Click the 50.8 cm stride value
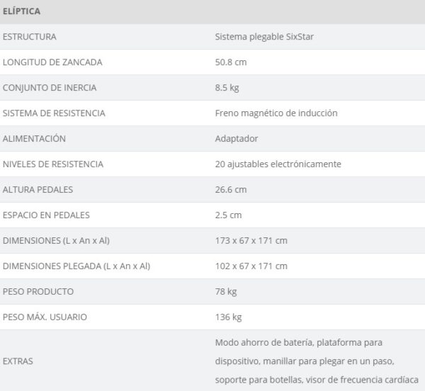This screenshot has height=391, width=425. [x=231, y=62]
